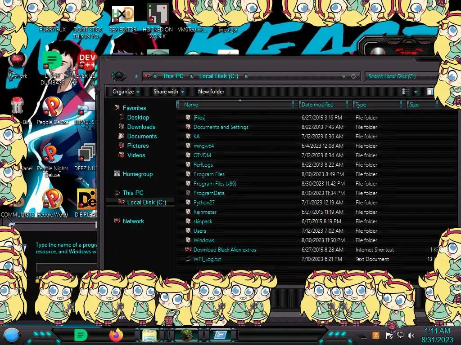This screenshot has width=461, height=345.
Task: Open the Hooked on Xonix desktop icon
Action: [158, 15]
